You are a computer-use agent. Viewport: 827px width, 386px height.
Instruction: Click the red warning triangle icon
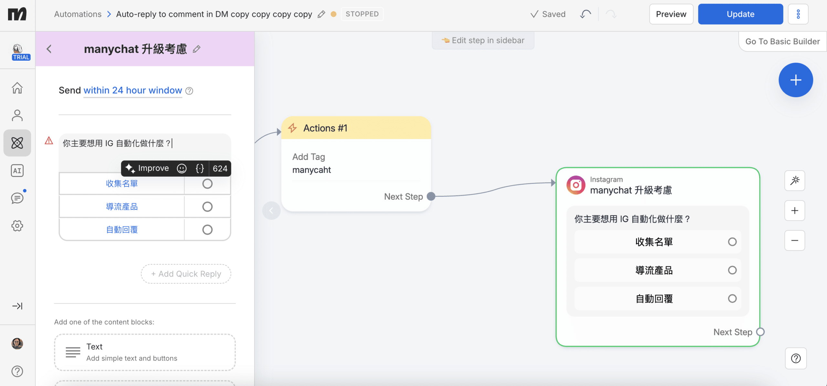point(49,141)
